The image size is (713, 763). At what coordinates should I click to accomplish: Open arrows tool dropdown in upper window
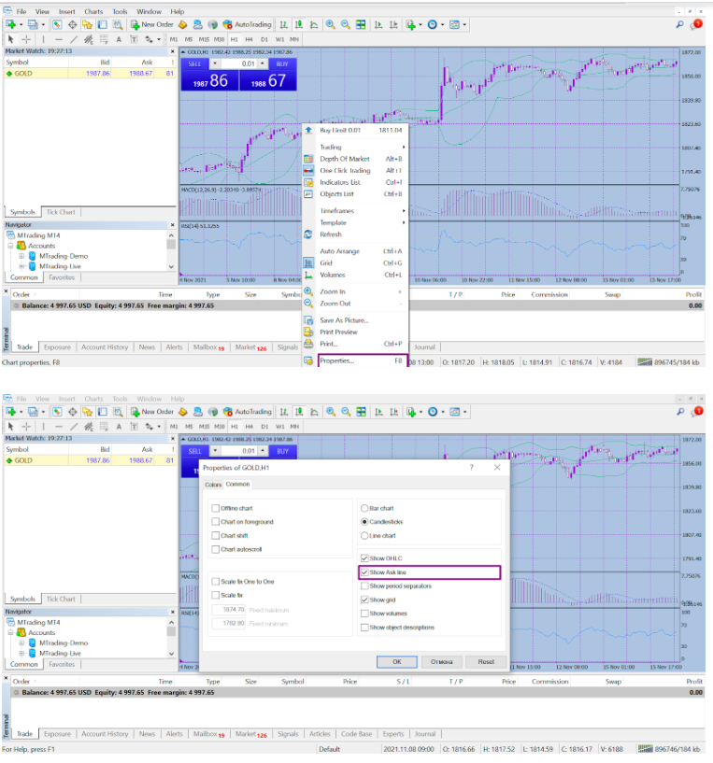pos(158,39)
